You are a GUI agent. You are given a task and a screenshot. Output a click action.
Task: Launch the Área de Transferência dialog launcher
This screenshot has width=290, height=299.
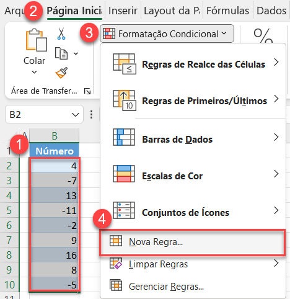tap(87, 91)
